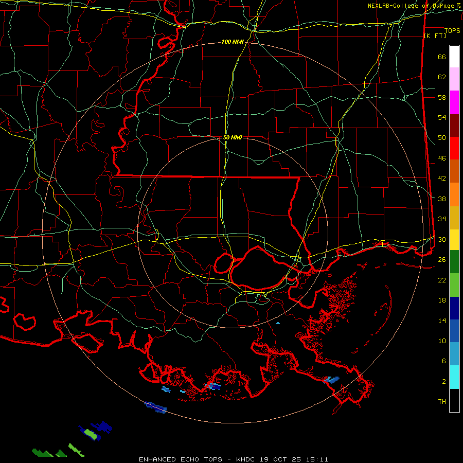Click the 19 OCT 25 date text
The image size is (463, 463).
(281, 459)
